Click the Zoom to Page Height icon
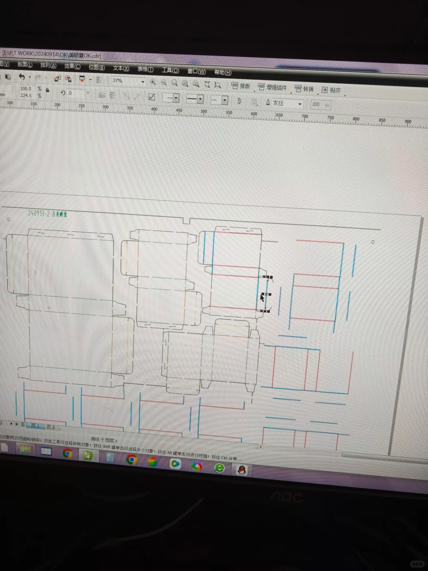The height and width of the screenshot is (571, 428). tap(218, 84)
